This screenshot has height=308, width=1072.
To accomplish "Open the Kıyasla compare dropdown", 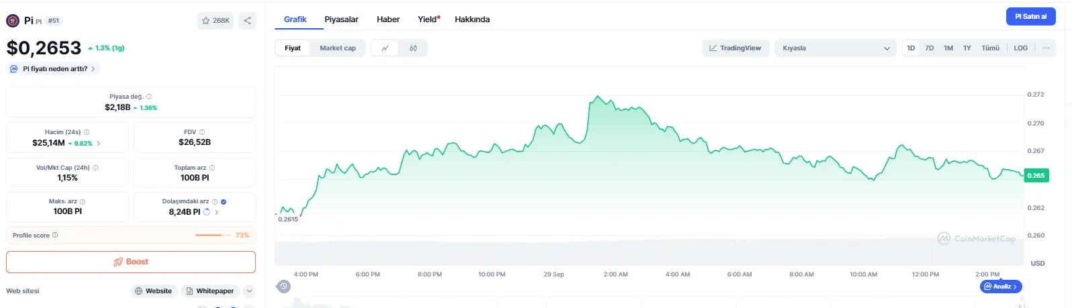I will (x=836, y=48).
